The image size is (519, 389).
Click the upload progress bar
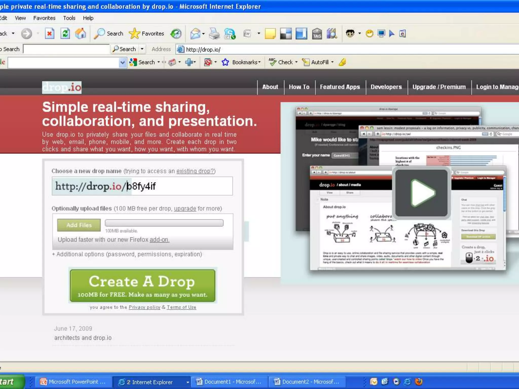click(x=164, y=223)
